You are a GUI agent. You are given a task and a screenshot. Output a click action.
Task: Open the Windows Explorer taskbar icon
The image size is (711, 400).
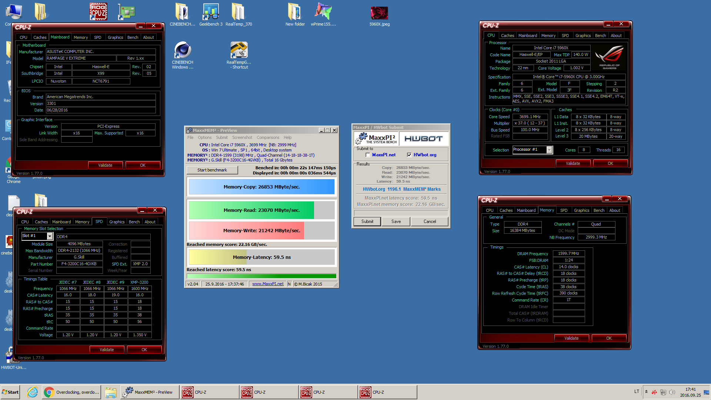pyautogui.click(x=111, y=392)
